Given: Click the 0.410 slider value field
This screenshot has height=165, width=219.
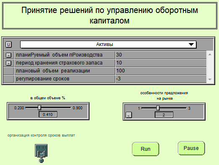Looking at the screenshot, I should [48, 114].
